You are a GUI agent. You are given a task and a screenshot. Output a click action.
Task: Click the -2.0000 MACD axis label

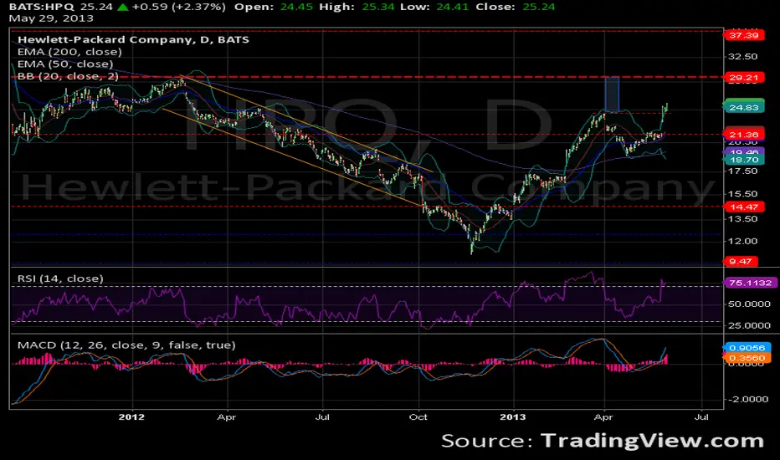[748, 399]
